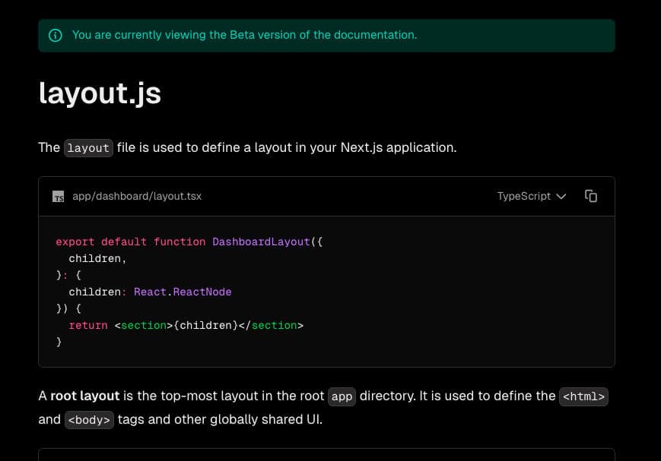Click the '<body>' inline code tag

pyautogui.click(x=89, y=419)
